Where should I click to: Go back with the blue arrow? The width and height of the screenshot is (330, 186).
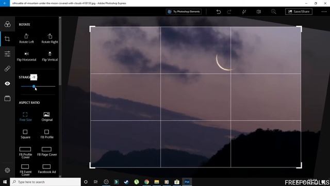click(x=5, y=3)
